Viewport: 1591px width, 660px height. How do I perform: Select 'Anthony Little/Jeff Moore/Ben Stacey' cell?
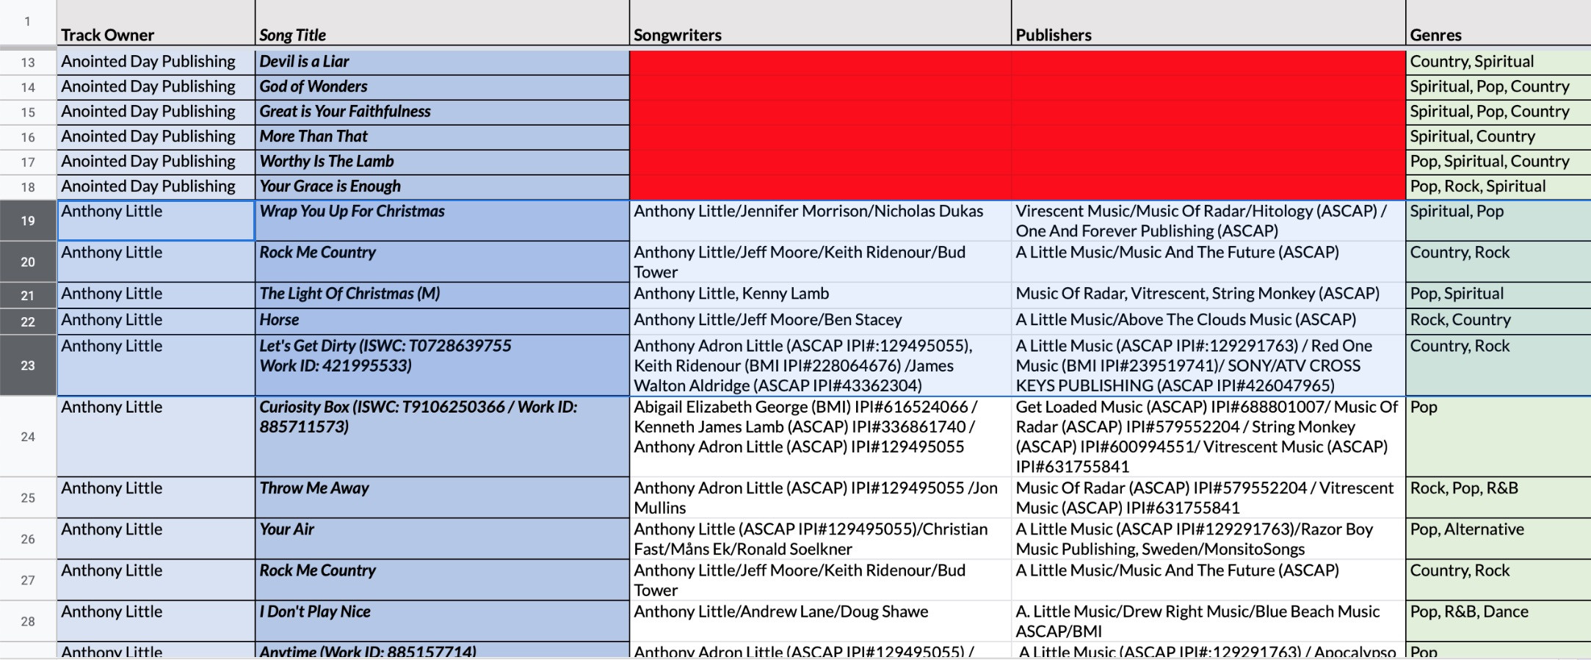(x=820, y=322)
